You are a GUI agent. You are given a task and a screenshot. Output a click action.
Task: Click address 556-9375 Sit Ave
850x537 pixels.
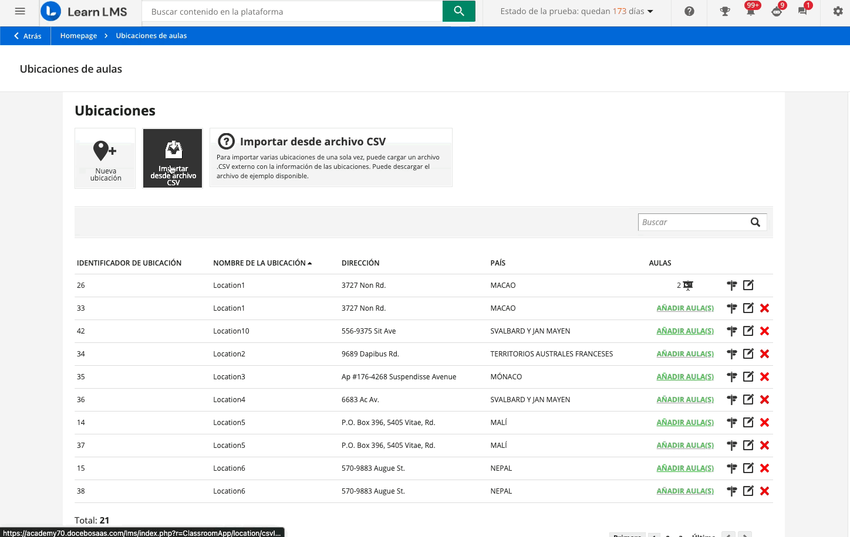[x=369, y=331]
